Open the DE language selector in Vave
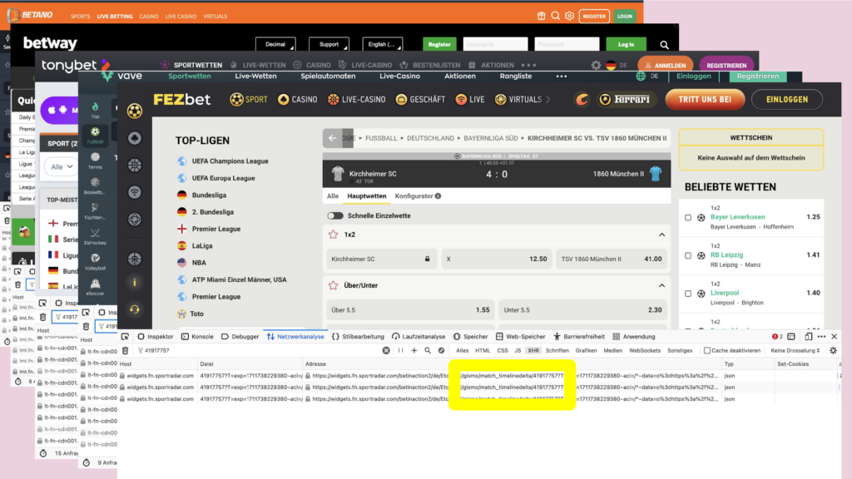This screenshot has height=479, width=852. pyautogui.click(x=647, y=76)
